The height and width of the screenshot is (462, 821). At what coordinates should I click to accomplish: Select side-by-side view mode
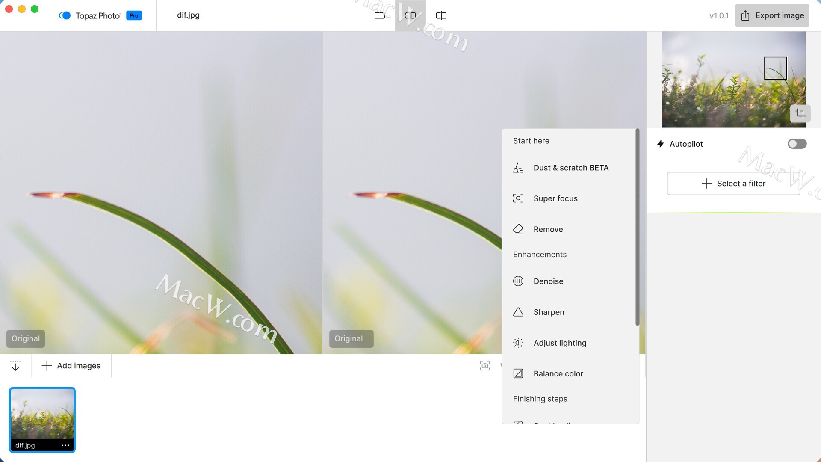(410, 15)
